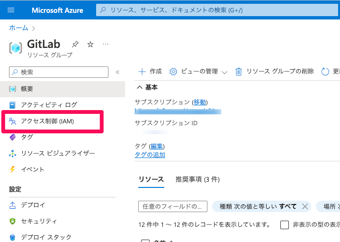Focus the sidebar 検索 field
The image size is (340, 242).
[x=59, y=72]
